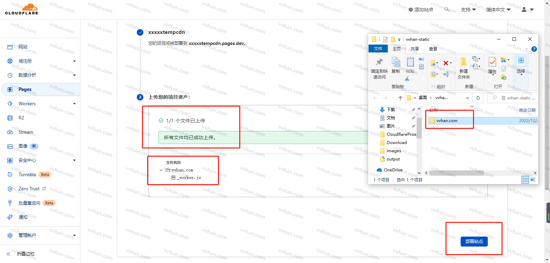Click the 添加站点 add site link
Image resolution: width=550 pixels, height=263 pixels.
[x=421, y=10]
